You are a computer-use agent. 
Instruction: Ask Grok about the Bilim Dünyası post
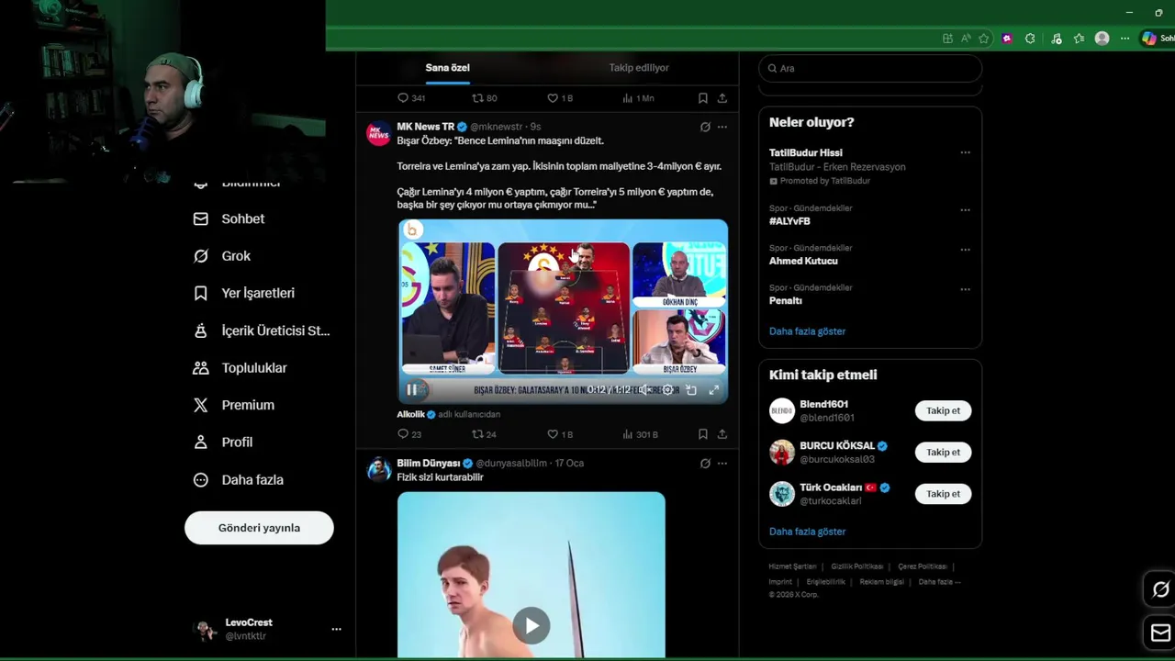[705, 464]
